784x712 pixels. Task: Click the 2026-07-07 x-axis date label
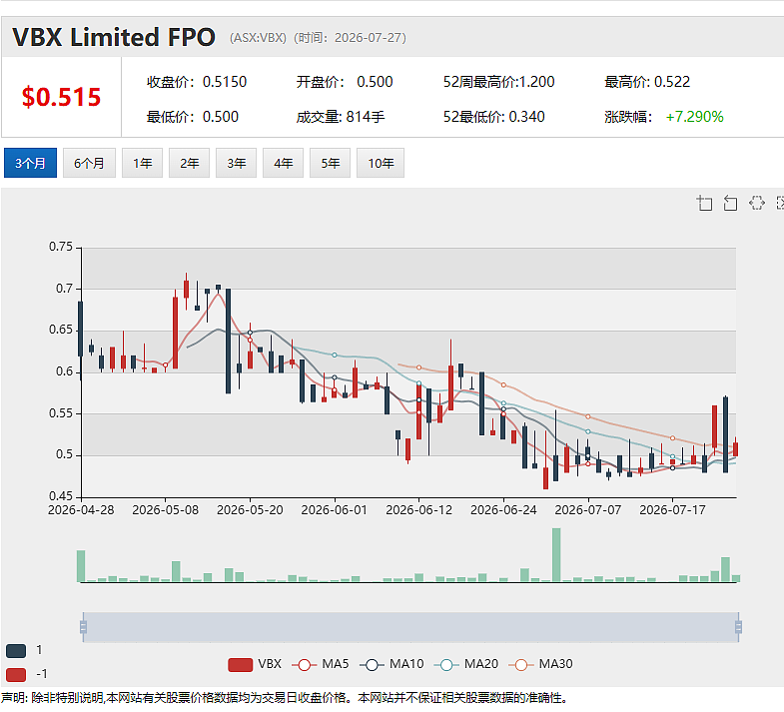coord(588,510)
